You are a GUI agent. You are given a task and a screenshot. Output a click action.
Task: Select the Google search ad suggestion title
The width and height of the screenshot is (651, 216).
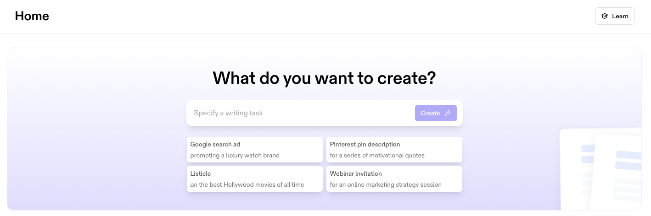coord(215,144)
